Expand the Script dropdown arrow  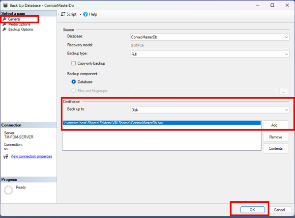80,14
